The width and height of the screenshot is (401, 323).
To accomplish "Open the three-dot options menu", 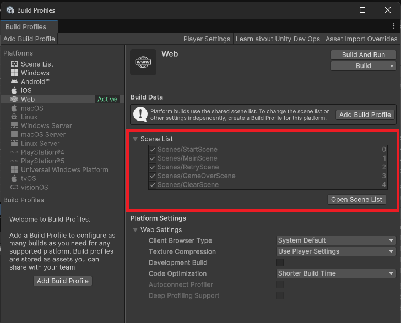I will pyautogui.click(x=394, y=26).
